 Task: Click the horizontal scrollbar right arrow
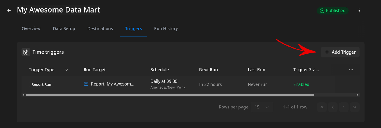[358, 95]
